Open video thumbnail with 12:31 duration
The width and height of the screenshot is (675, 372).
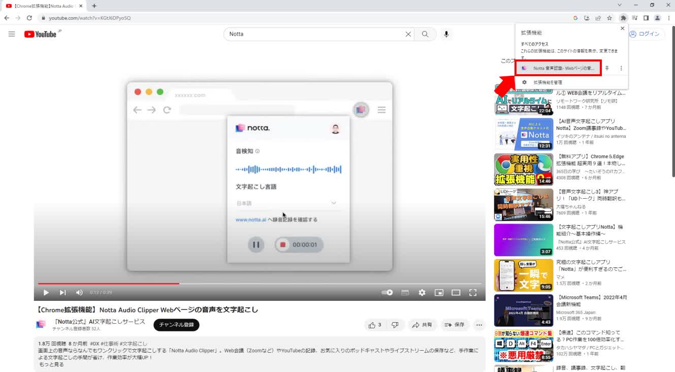(x=524, y=134)
